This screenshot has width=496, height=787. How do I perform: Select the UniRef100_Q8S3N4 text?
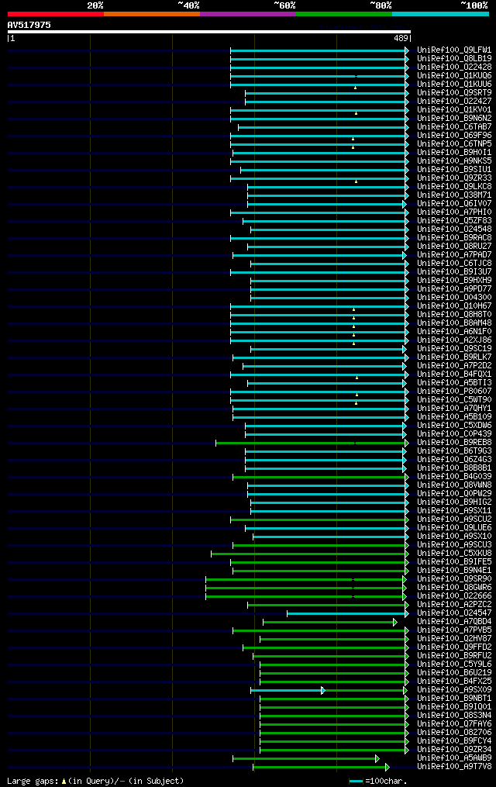point(454,716)
